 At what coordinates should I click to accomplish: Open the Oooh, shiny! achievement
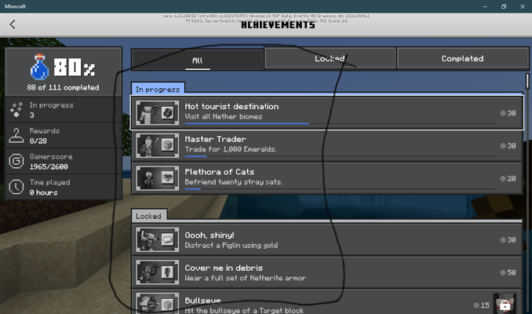pos(326,239)
